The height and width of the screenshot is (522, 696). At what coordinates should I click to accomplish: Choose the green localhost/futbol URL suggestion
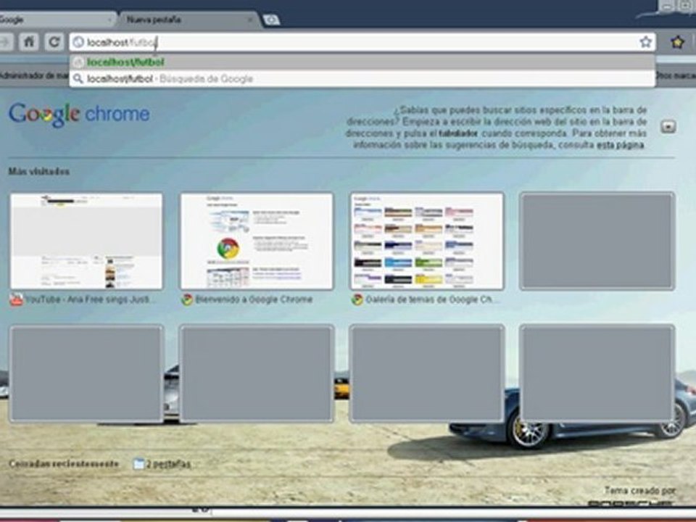pyautogui.click(x=362, y=62)
